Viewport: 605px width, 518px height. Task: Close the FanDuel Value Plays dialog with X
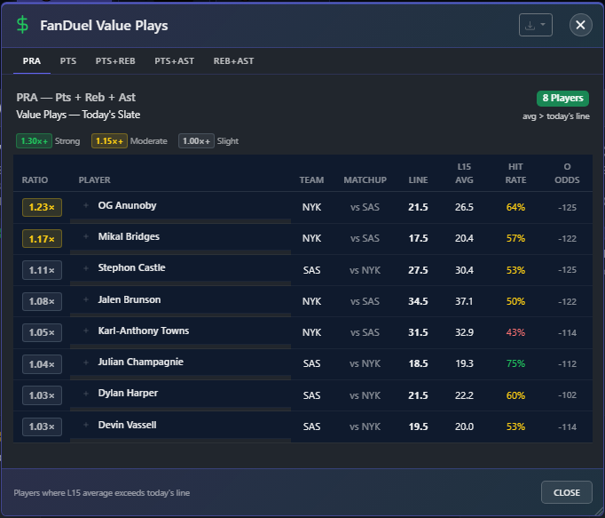(x=580, y=25)
